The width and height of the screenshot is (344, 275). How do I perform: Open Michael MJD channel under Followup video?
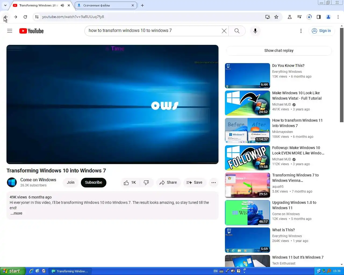[x=282, y=159]
